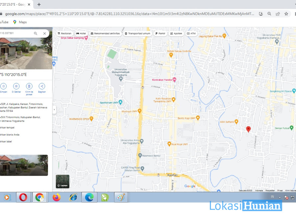Screen dimensions: 296x222
Task: Search using the magnifier in Maps search box
Action: click(x=36, y=34)
